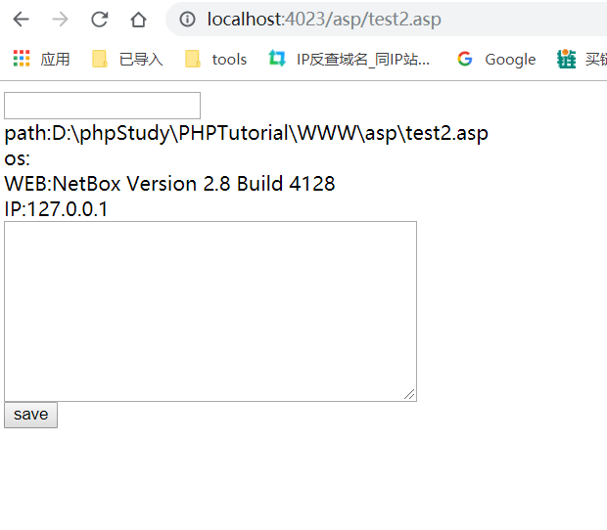This screenshot has height=530, width=607.
Task: Focus the address bar URL localhost:4023/asp/test2.asp
Action: coord(324,19)
